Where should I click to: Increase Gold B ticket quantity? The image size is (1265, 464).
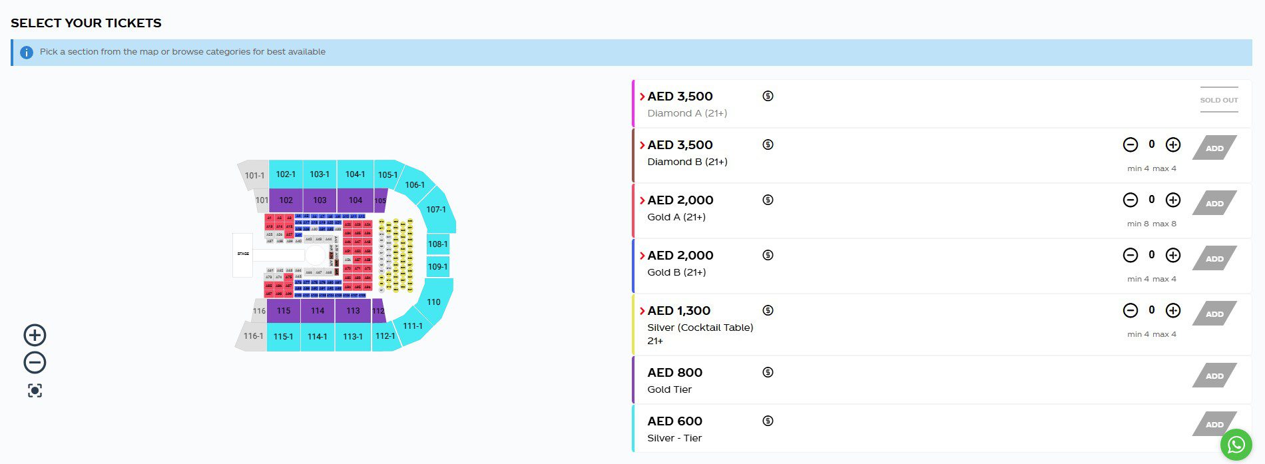point(1173,255)
